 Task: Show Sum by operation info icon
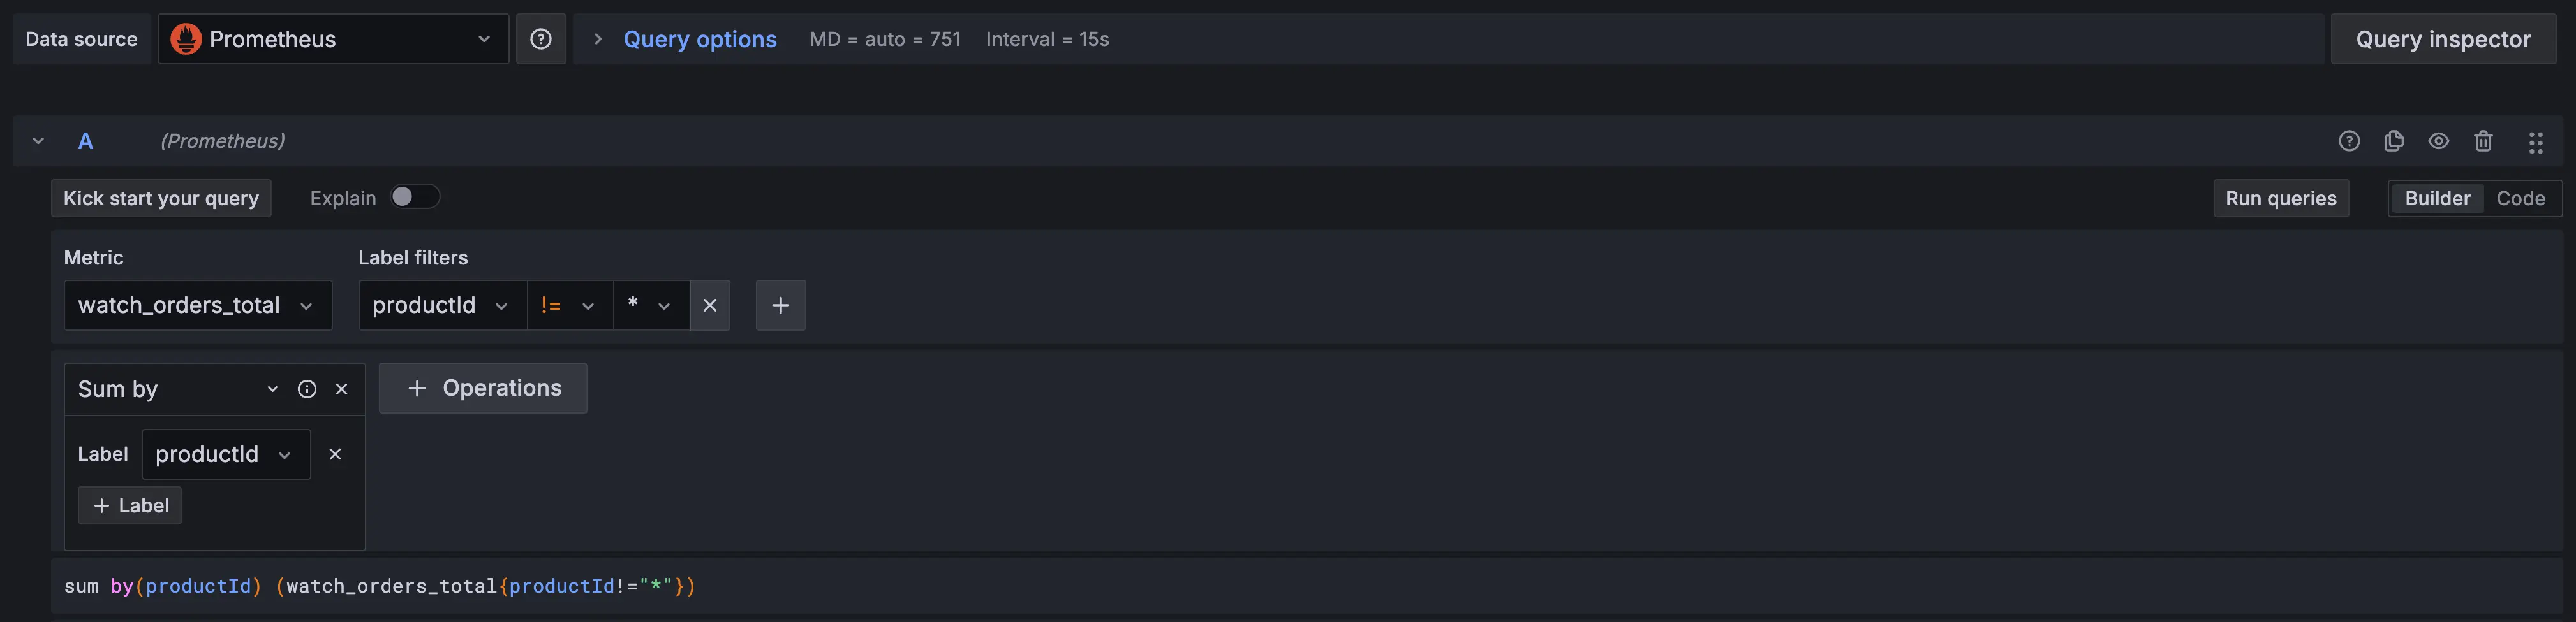point(307,389)
